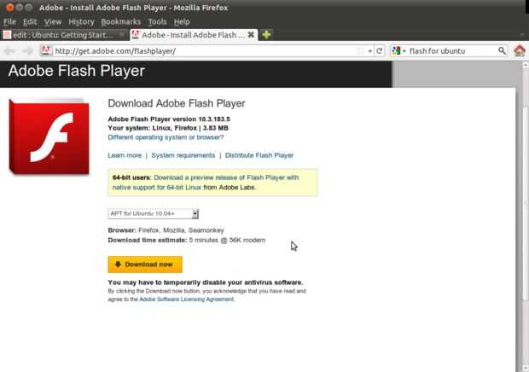The height and width of the screenshot is (372, 529).
Task: Open the address bar history dropdown arrow
Action: pyautogui.click(x=370, y=51)
